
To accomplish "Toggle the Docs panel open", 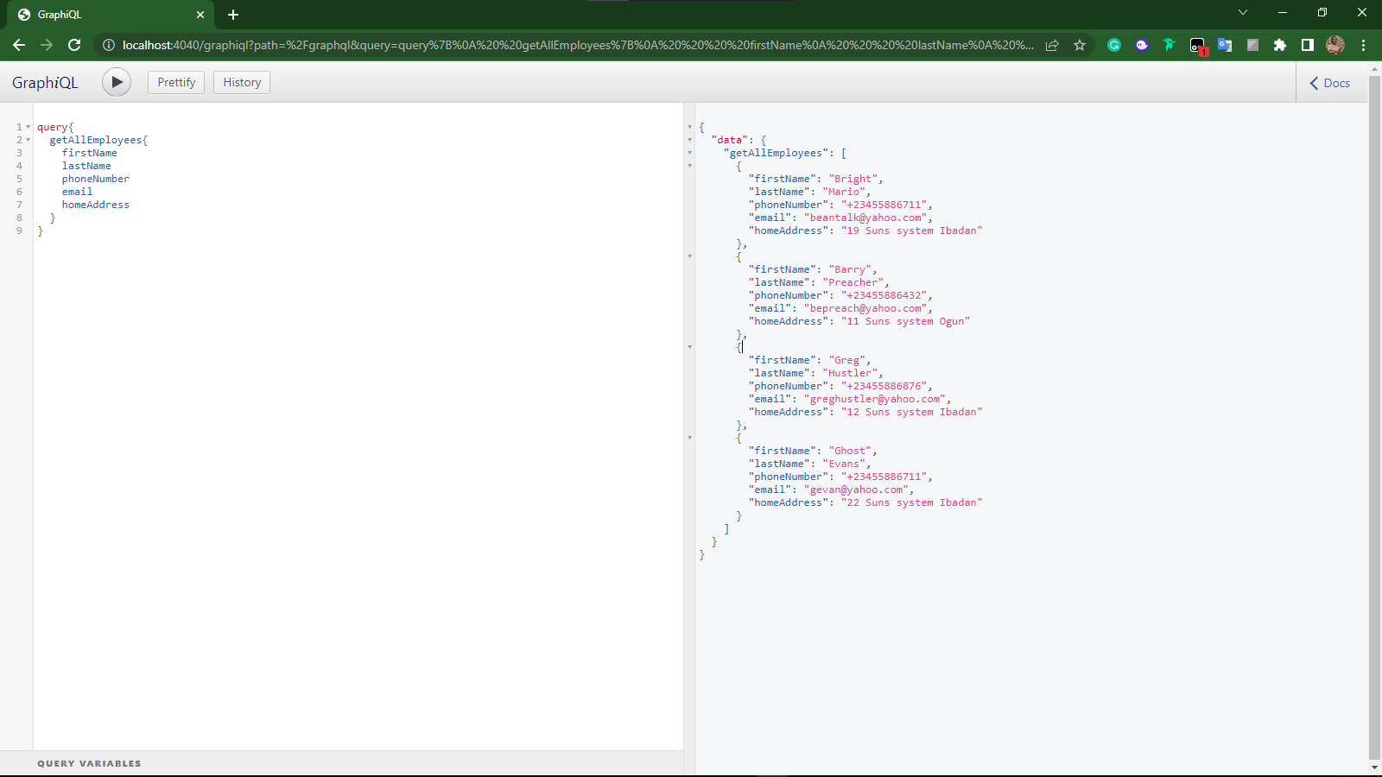I will point(1328,83).
